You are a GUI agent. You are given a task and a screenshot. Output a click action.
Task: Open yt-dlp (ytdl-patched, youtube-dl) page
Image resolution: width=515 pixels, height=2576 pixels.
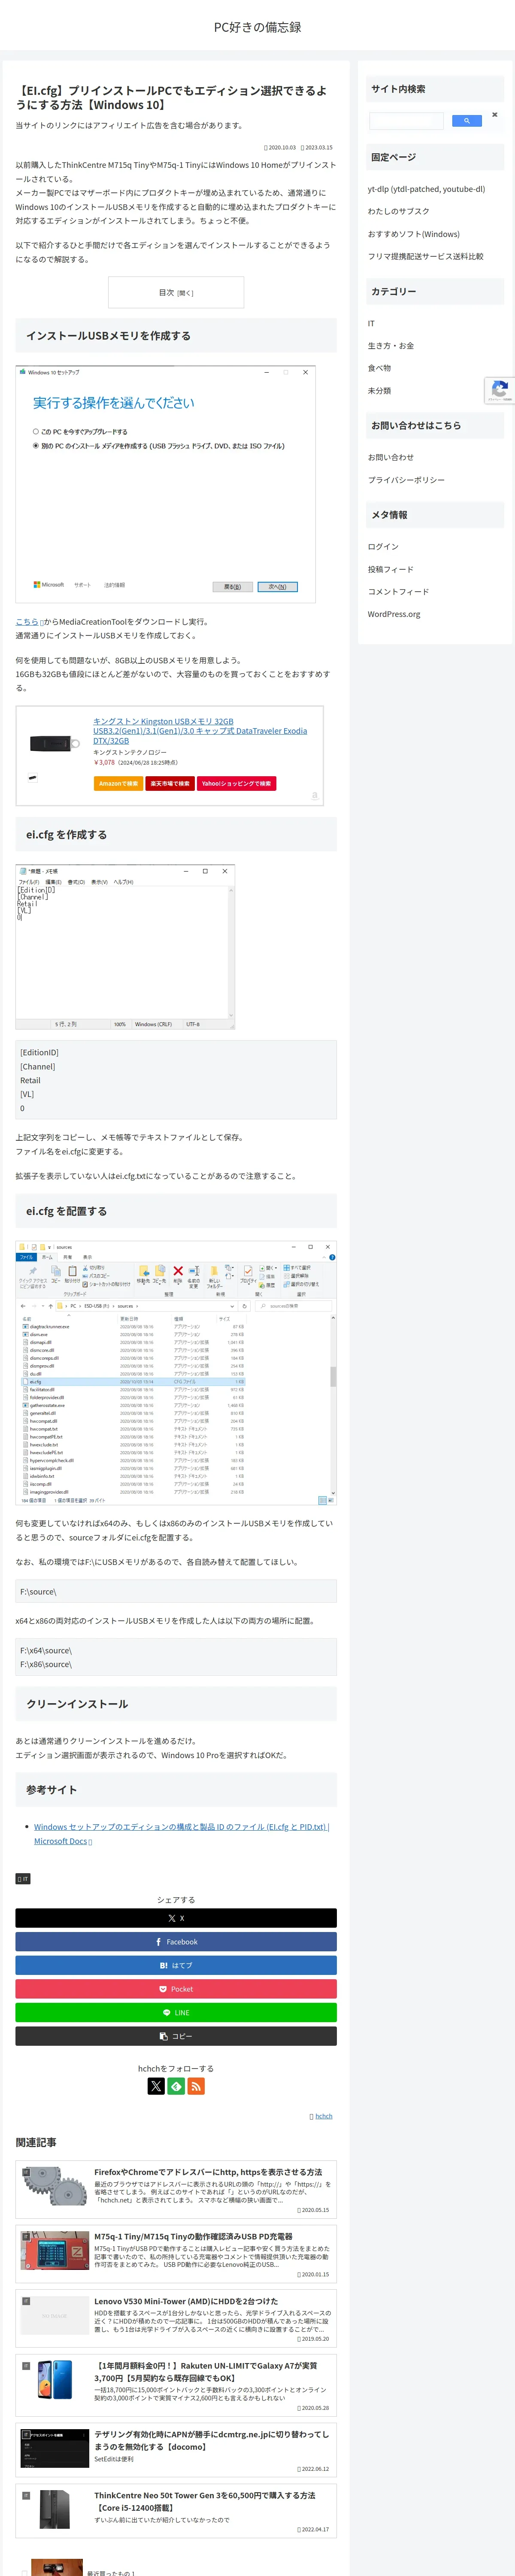[426, 189]
